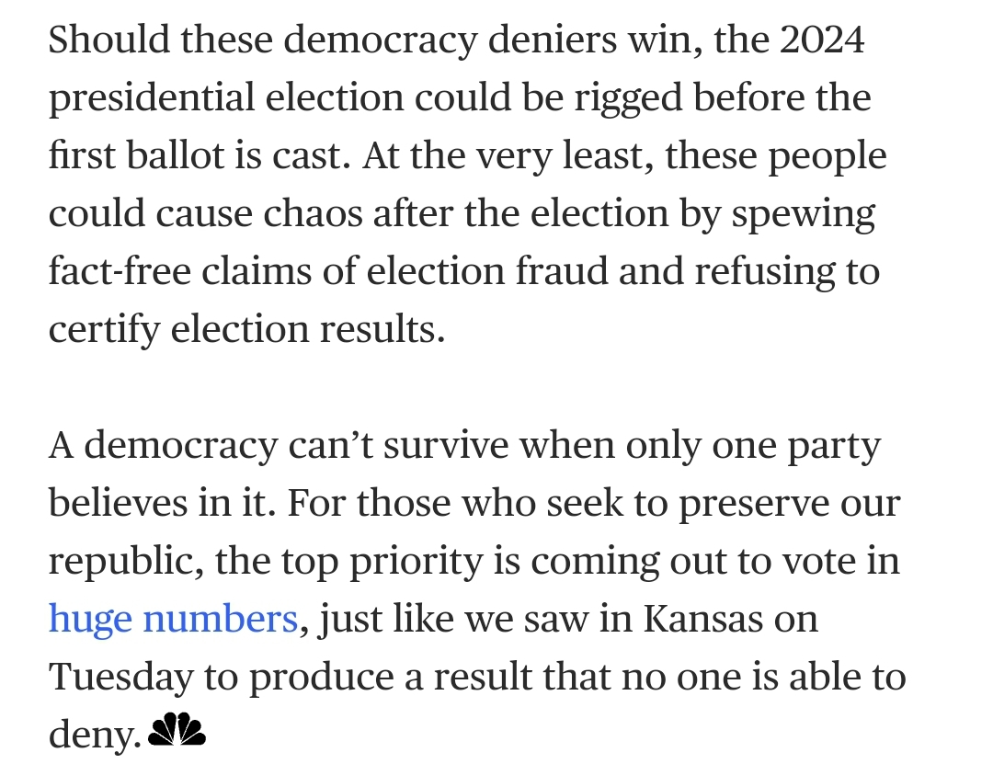Click the word "Should" starting the first paragraph

click(108, 40)
